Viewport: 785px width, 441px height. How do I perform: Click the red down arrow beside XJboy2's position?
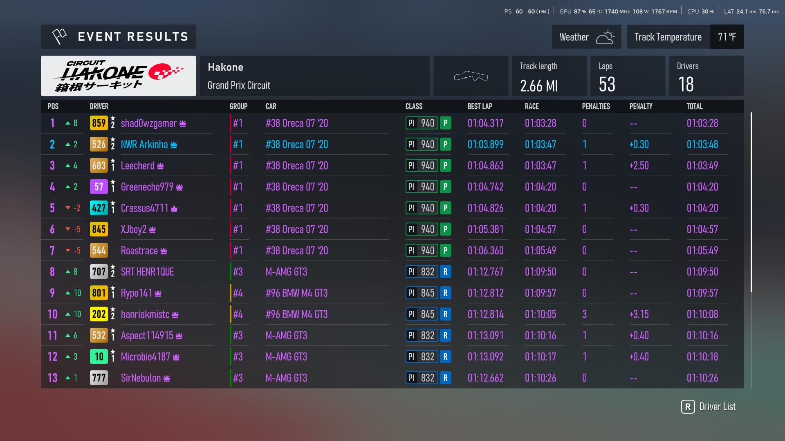pos(68,229)
